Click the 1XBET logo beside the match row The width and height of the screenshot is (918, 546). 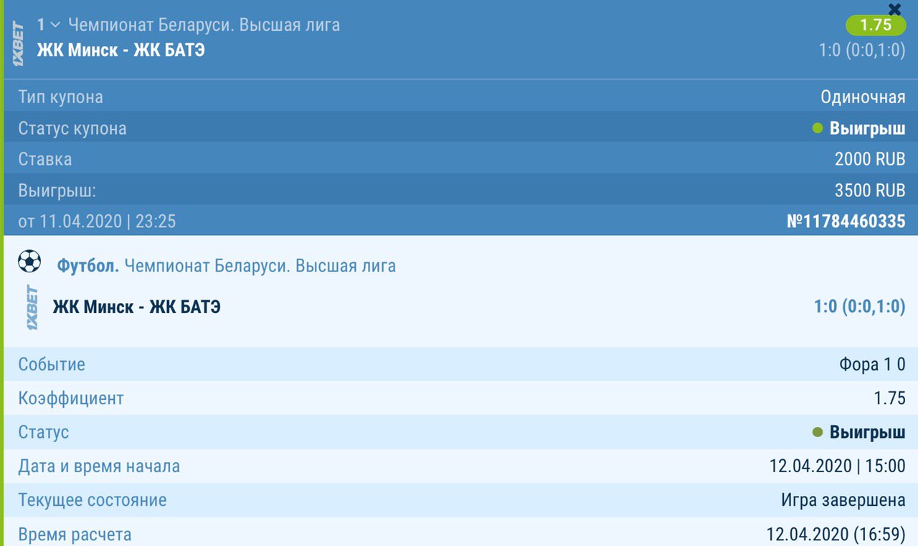pyautogui.click(x=32, y=308)
